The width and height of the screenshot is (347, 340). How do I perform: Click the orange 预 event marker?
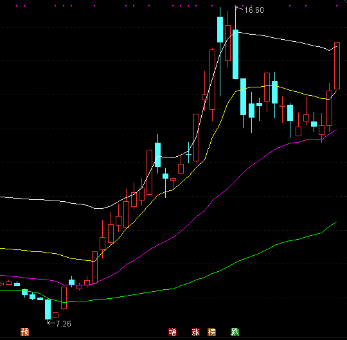click(x=25, y=332)
